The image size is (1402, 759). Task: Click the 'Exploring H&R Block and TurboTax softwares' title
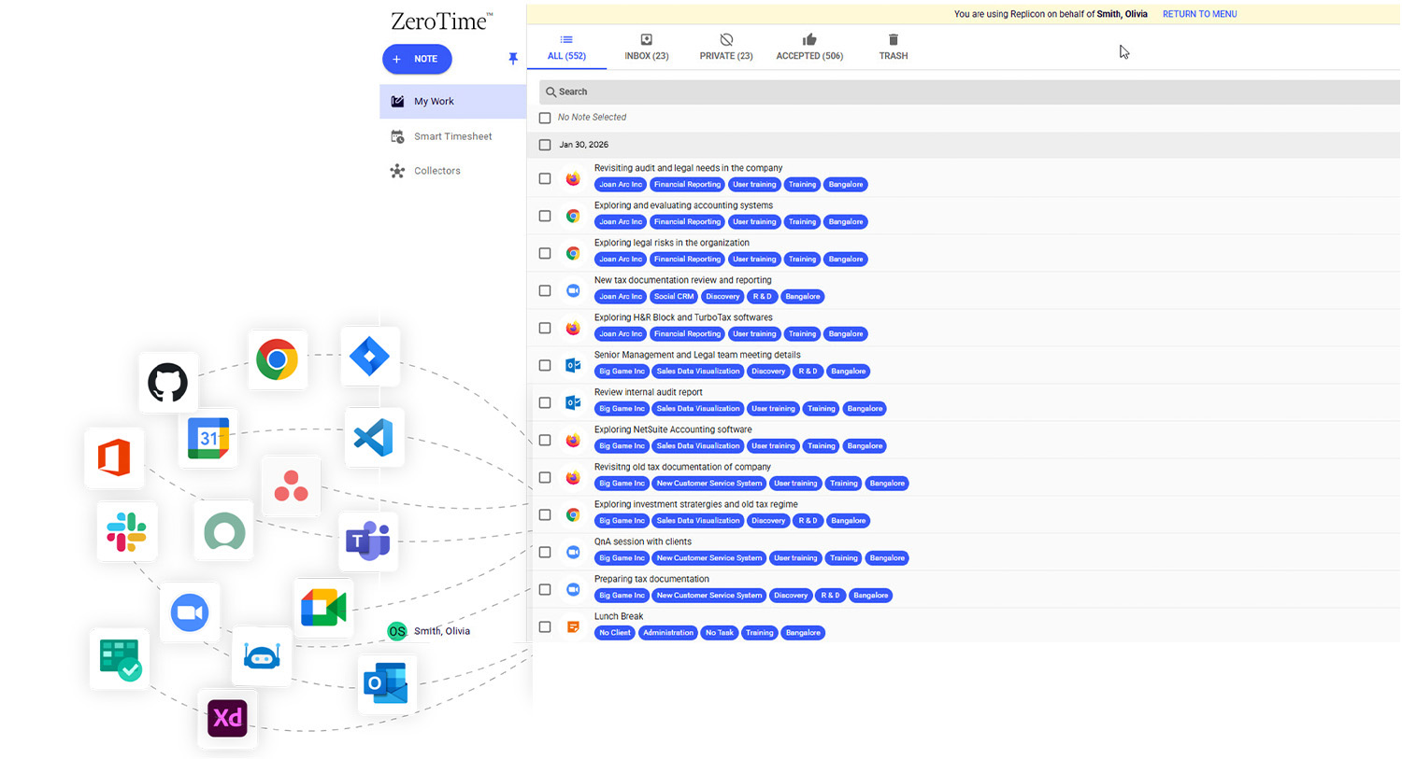[x=683, y=317]
